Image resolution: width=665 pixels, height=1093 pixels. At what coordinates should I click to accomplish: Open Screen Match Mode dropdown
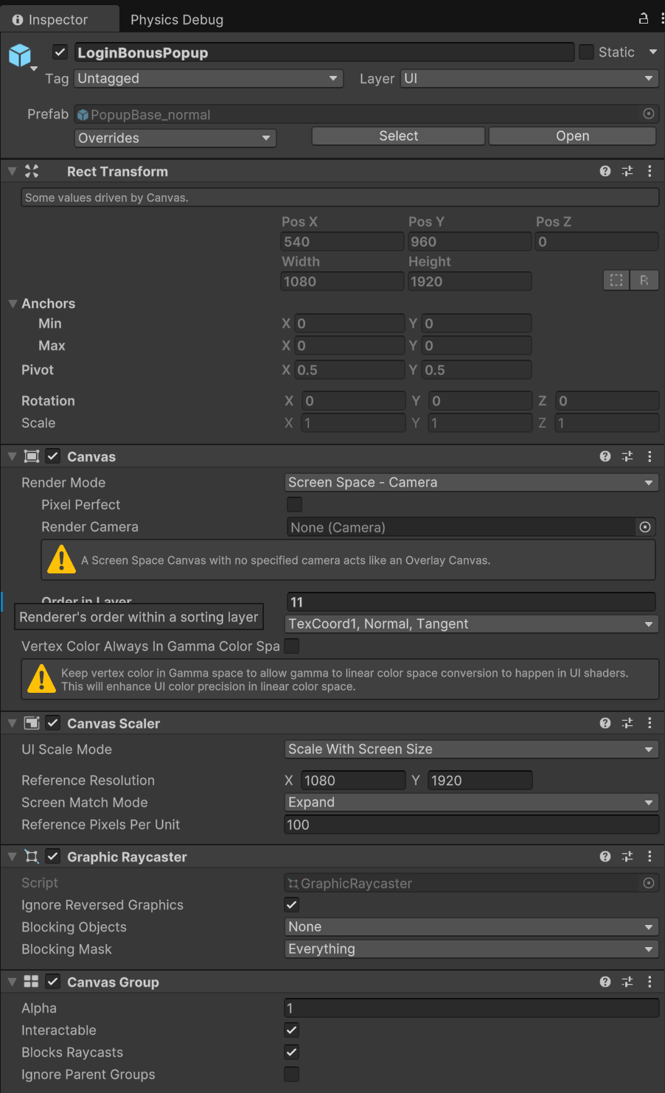(470, 802)
